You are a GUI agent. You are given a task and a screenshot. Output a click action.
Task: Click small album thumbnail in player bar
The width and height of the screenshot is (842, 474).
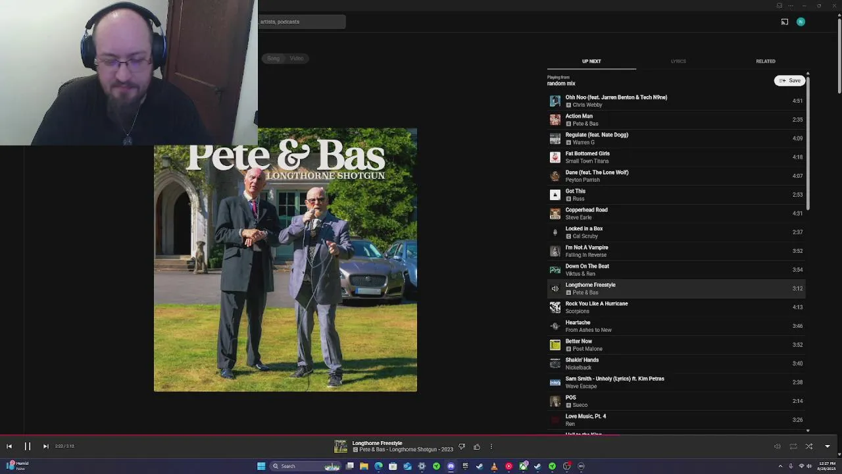[x=341, y=446]
